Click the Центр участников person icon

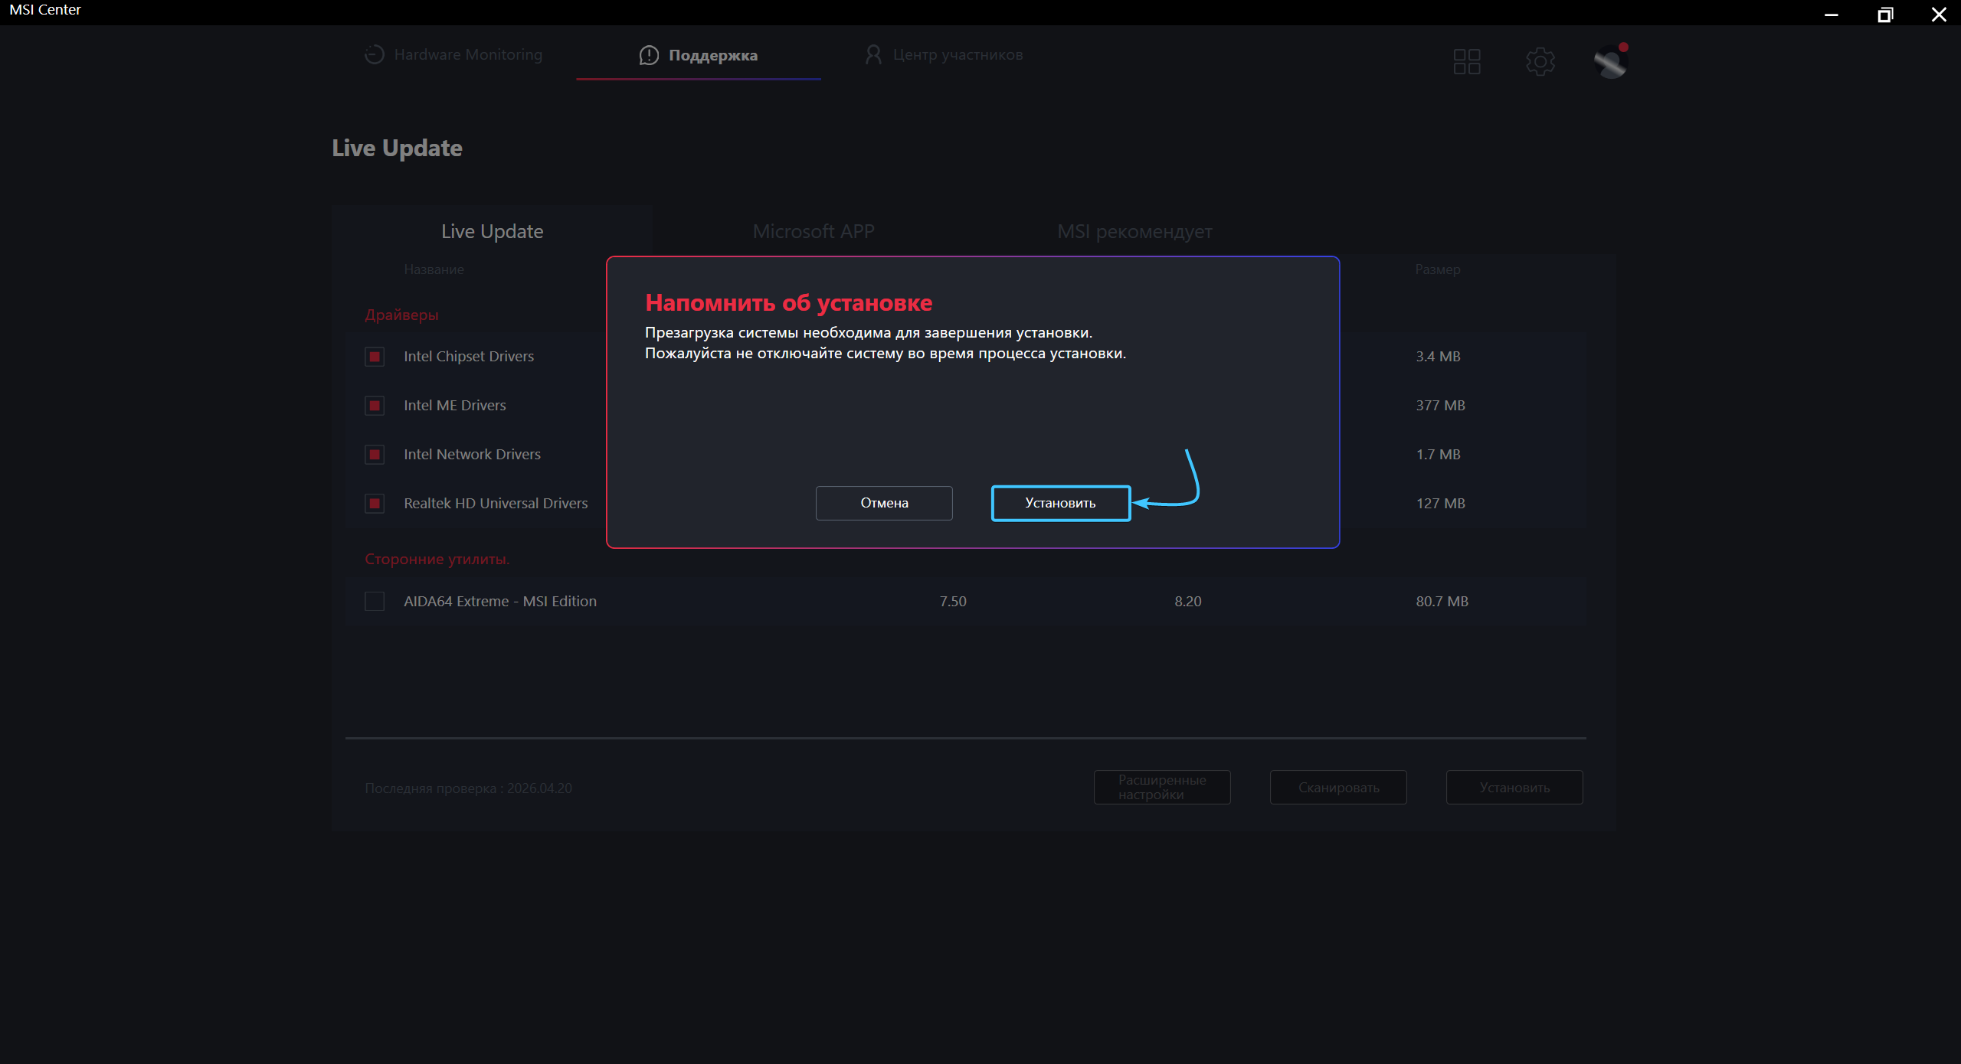point(872,54)
